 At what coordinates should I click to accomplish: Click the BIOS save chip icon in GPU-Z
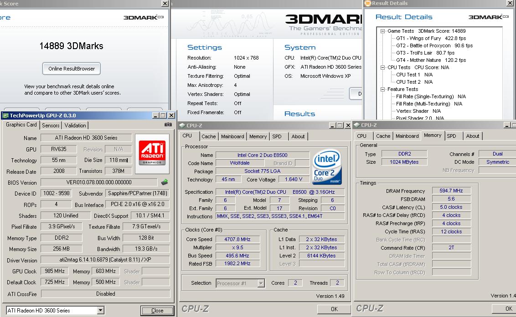point(165,182)
